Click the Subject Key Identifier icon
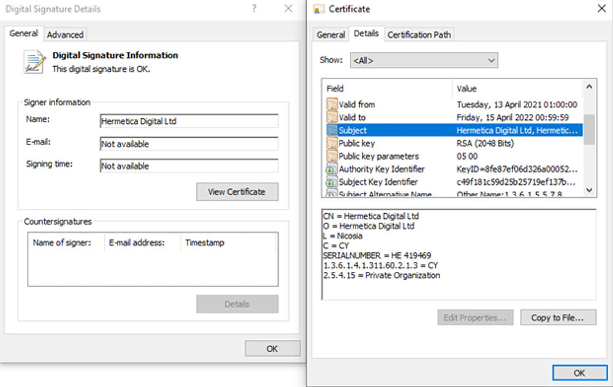 point(332,182)
